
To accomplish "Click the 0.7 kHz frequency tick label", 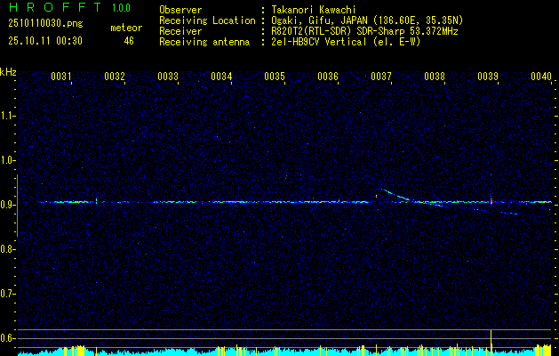I will tap(6, 294).
